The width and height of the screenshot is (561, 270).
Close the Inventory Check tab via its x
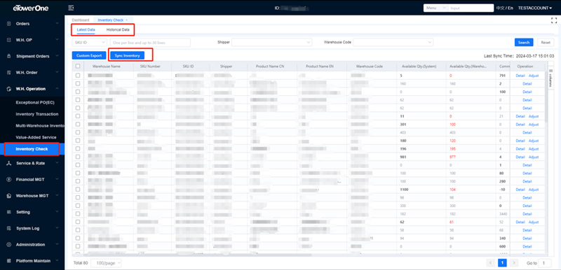pos(127,20)
